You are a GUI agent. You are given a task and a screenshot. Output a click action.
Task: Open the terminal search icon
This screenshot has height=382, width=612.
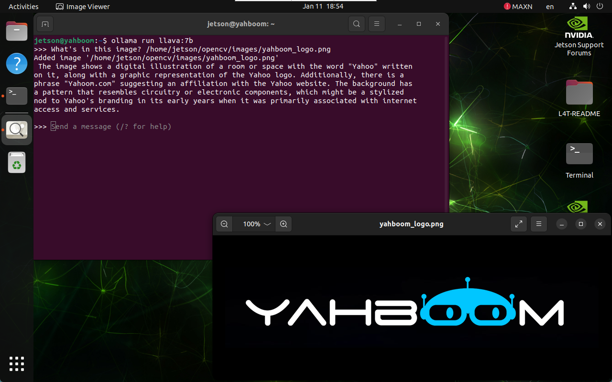356,24
